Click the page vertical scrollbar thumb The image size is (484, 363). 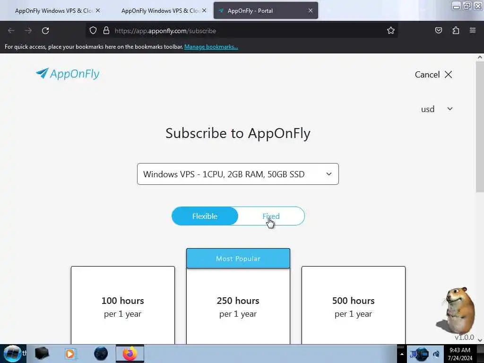pos(480,127)
